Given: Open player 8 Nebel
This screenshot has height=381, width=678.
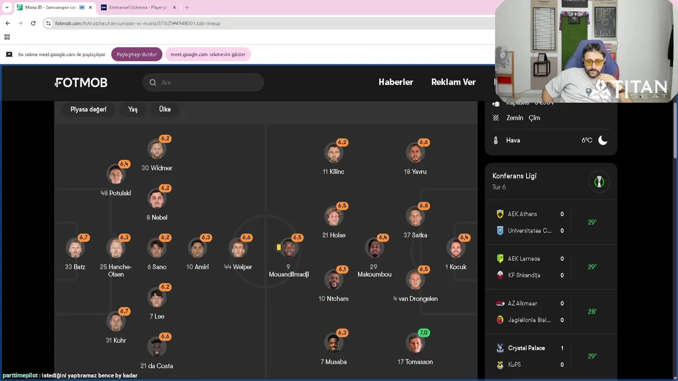Looking at the screenshot, I should point(157,203).
